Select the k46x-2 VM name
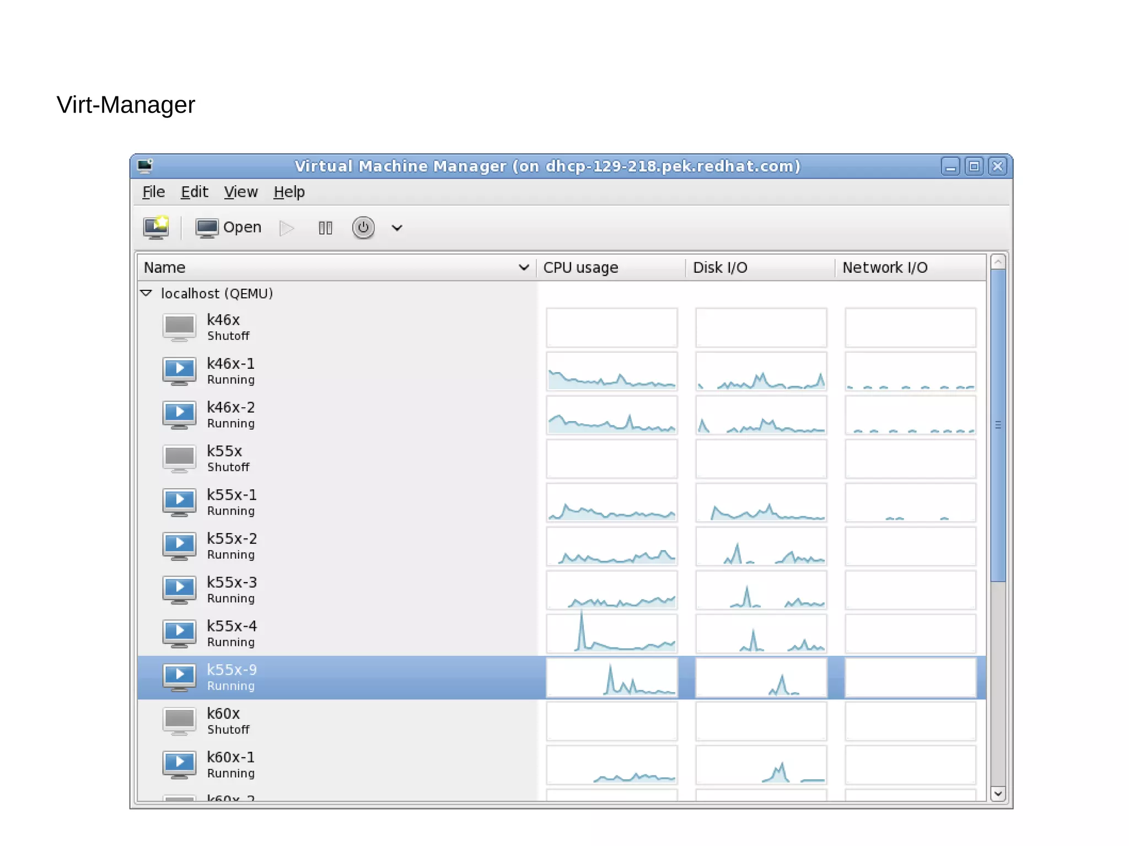The width and height of the screenshot is (1129, 846). tap(231, 407)
